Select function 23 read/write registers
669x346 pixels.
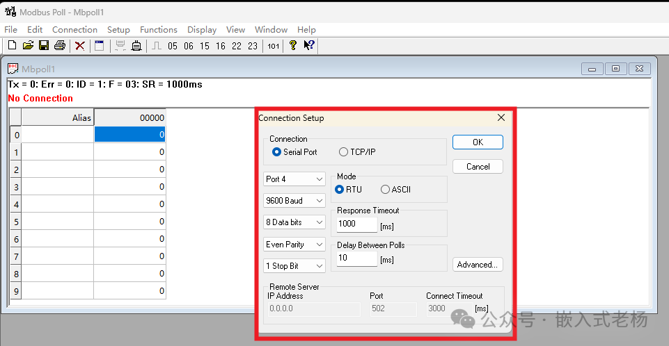(253, 46)
